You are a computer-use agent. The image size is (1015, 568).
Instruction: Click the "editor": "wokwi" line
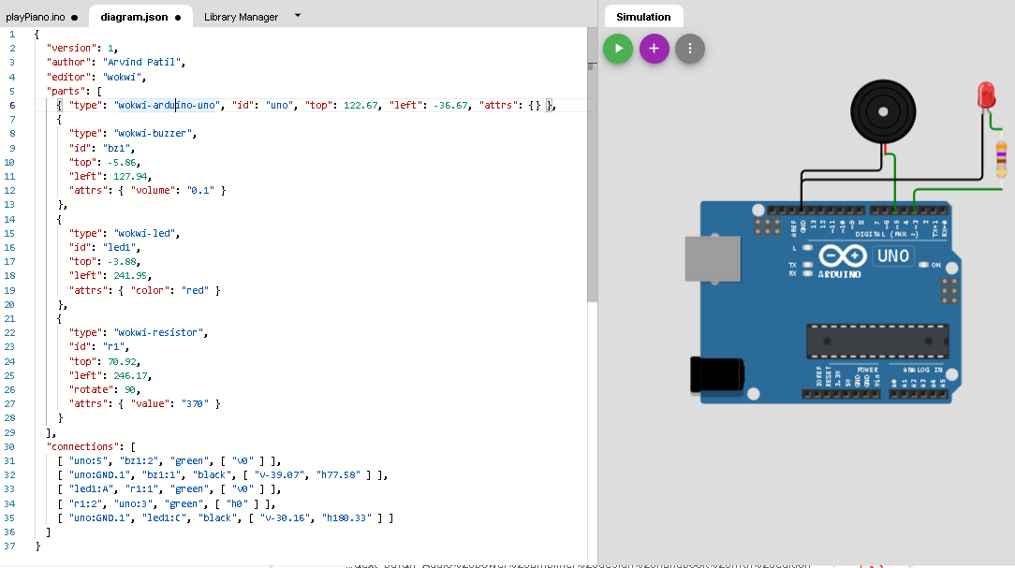(96, 77)
